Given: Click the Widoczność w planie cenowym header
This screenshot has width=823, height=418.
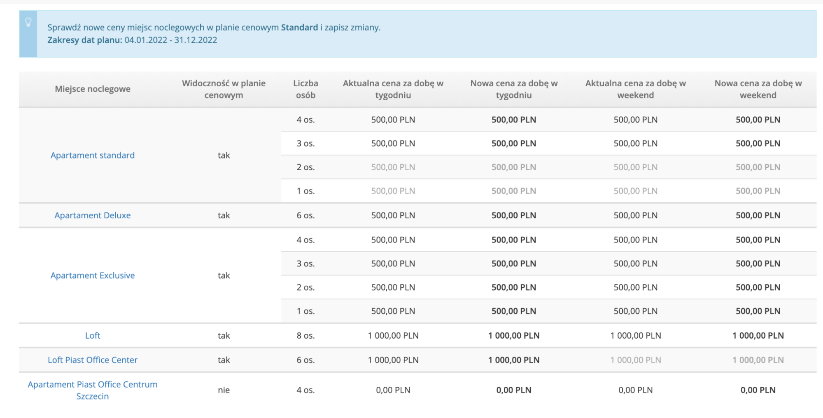Looking at the screenshot, I should [224, 89].
